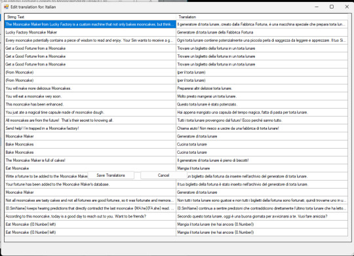Select 'You just ate a magical time capsule' cell

(90, 113)
